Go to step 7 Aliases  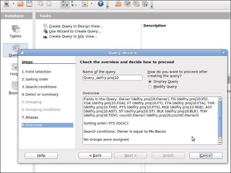coord(30,117)
